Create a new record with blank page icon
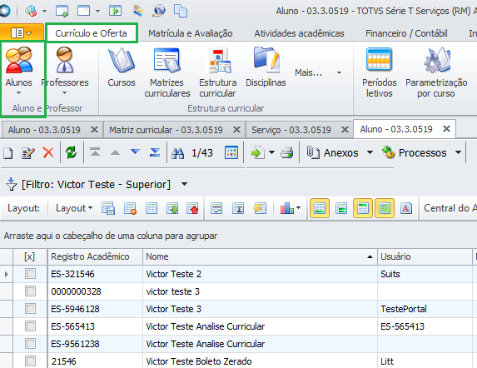 click(8, 152)
